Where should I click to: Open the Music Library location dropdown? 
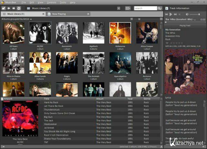pyautogui.click(x=119, y=8)
